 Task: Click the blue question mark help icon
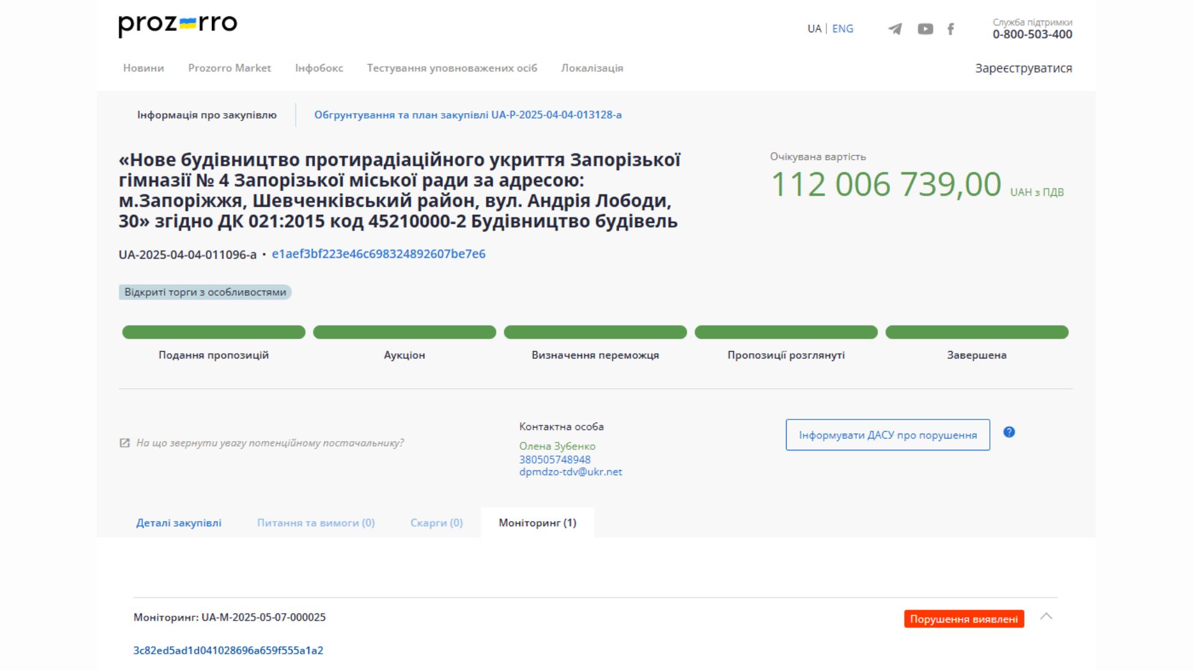tap(1010, 433)
